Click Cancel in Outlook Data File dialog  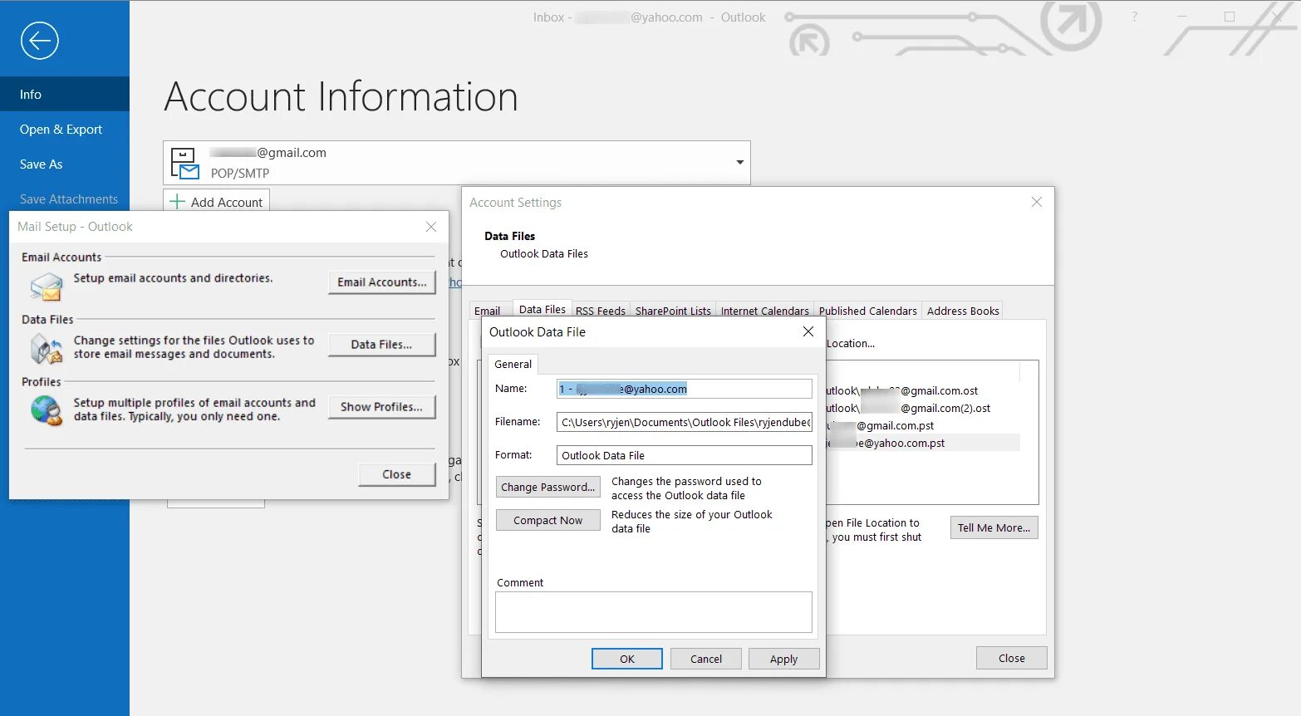click(706, 659)
